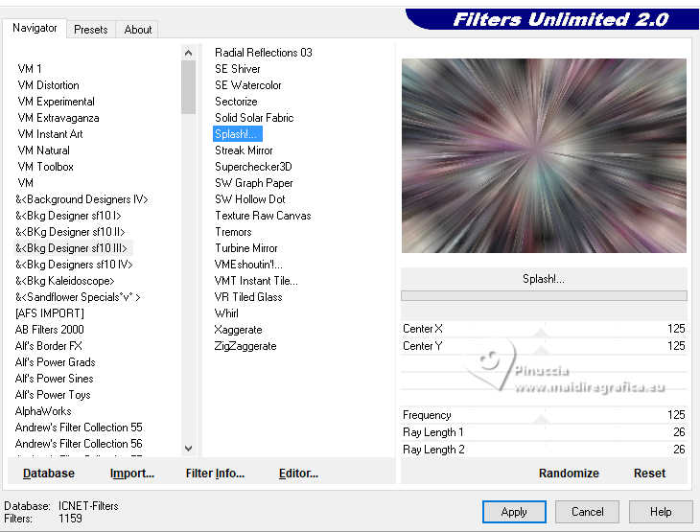Adjust the Ray Length 1 slider
This screenshot has width=700, height=532.
tap(544, 432)
